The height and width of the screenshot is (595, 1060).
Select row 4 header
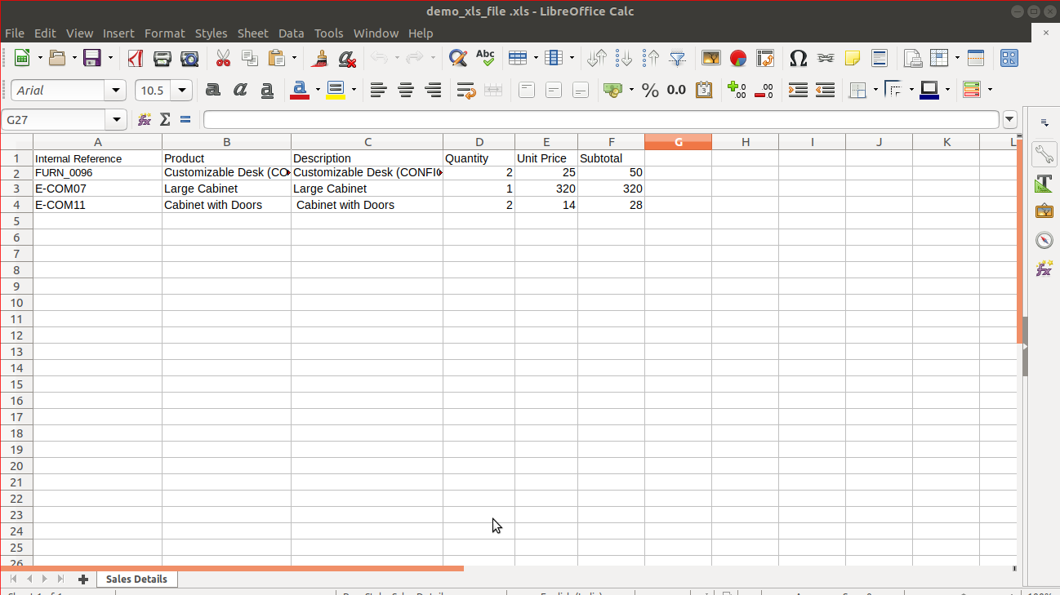pyautogui.click(x=16, y=205)
